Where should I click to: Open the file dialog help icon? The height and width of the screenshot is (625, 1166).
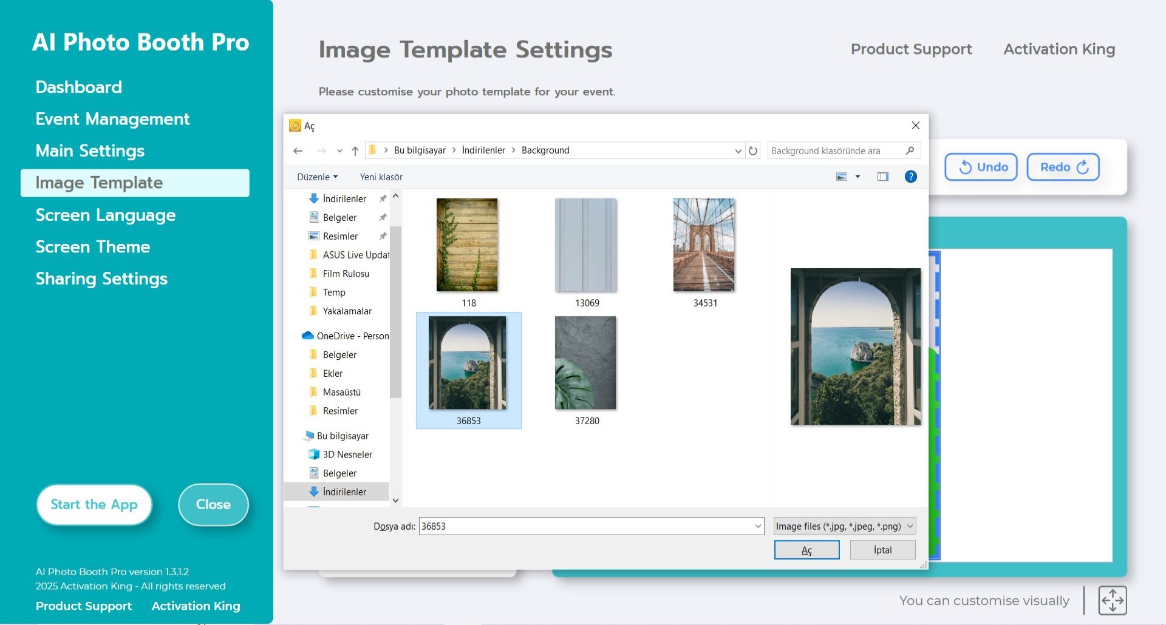pos(910,177)
